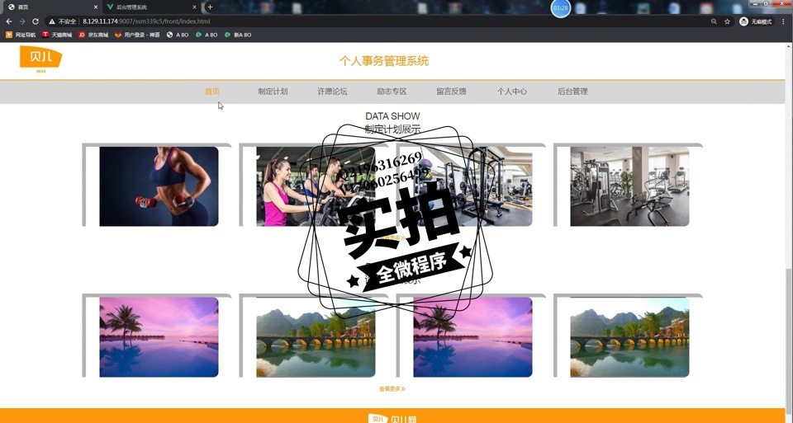This screenshot has width=793, height=423.
Task: Open a new tab with the plus icon
Action: pos(210,7)
